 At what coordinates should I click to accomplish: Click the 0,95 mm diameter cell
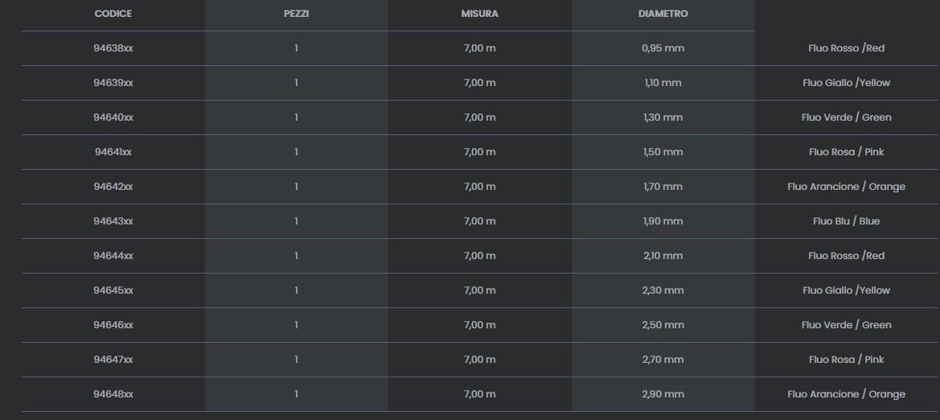click(x=663, y=48)
